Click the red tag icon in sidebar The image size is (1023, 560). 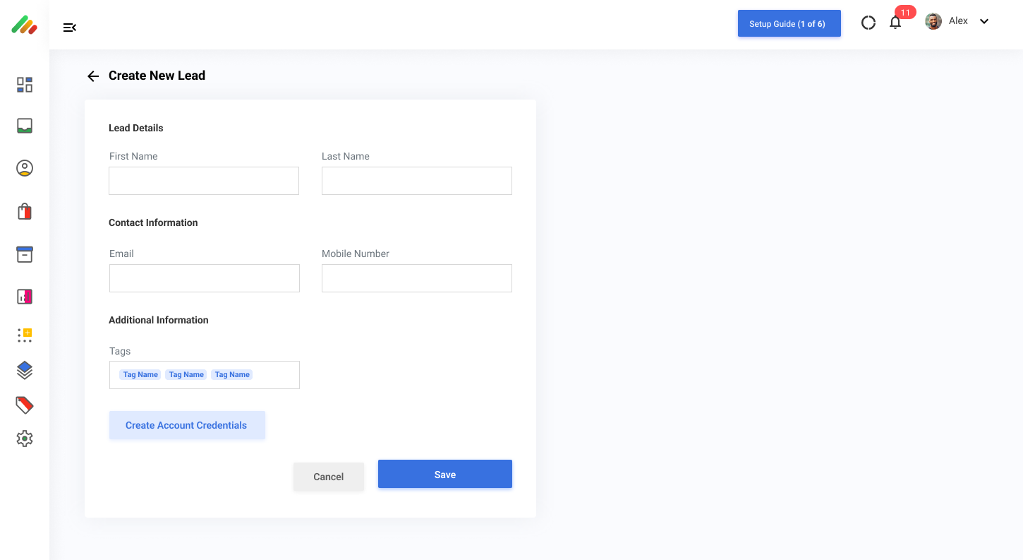click(25, 405)
